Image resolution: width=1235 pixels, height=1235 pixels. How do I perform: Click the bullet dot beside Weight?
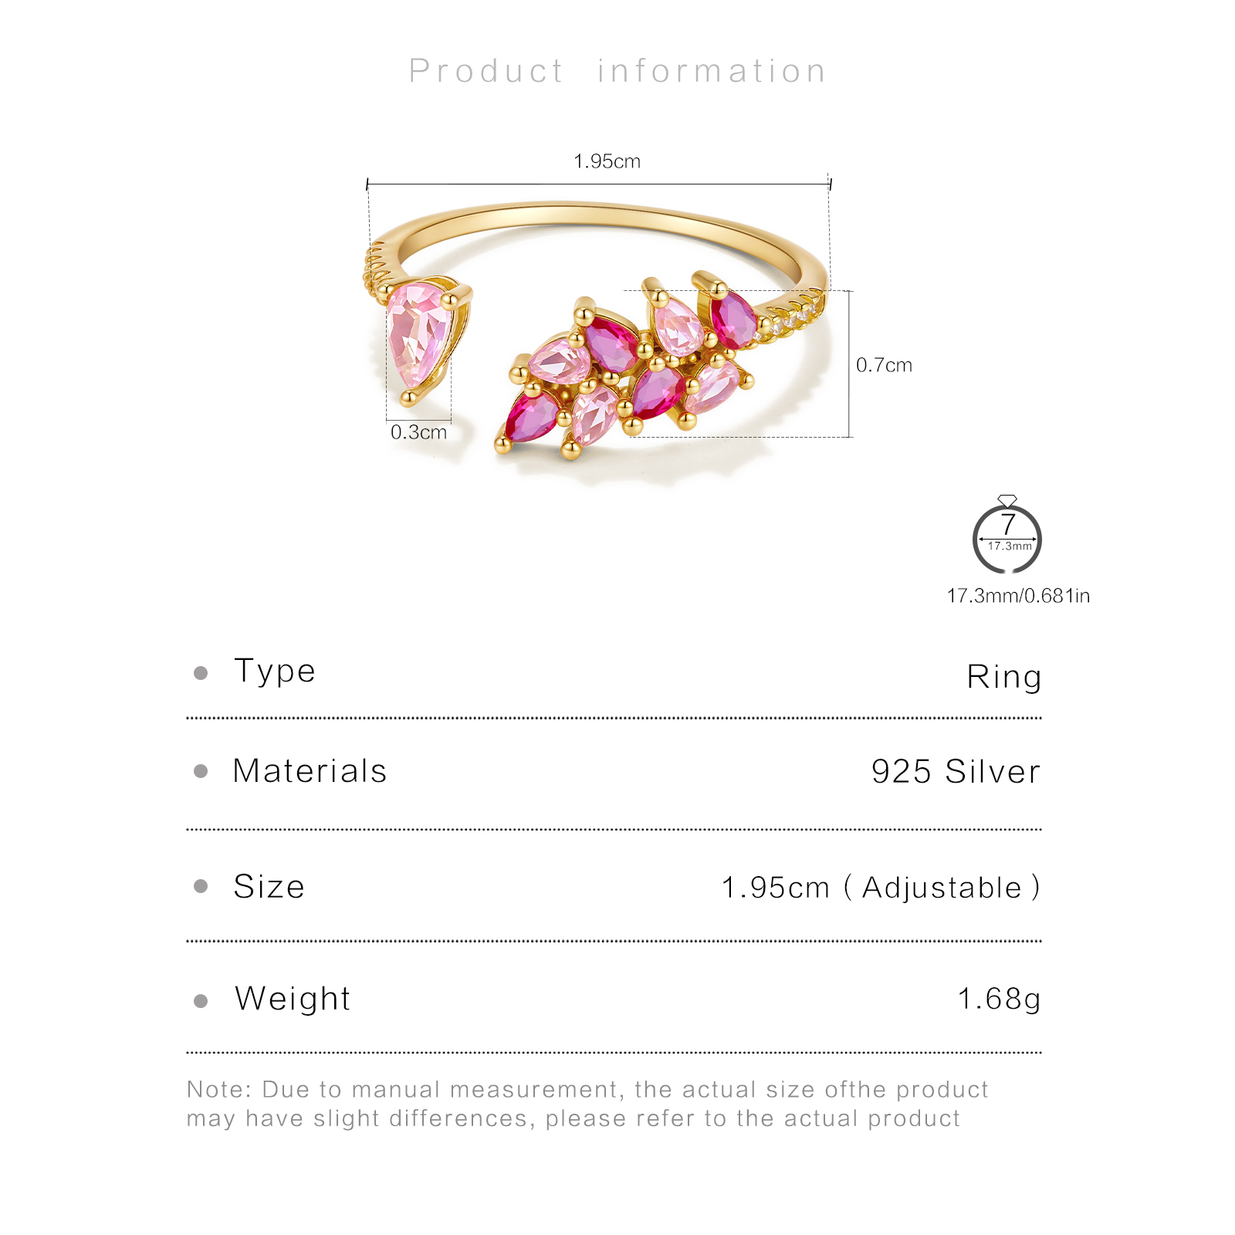201,1001
